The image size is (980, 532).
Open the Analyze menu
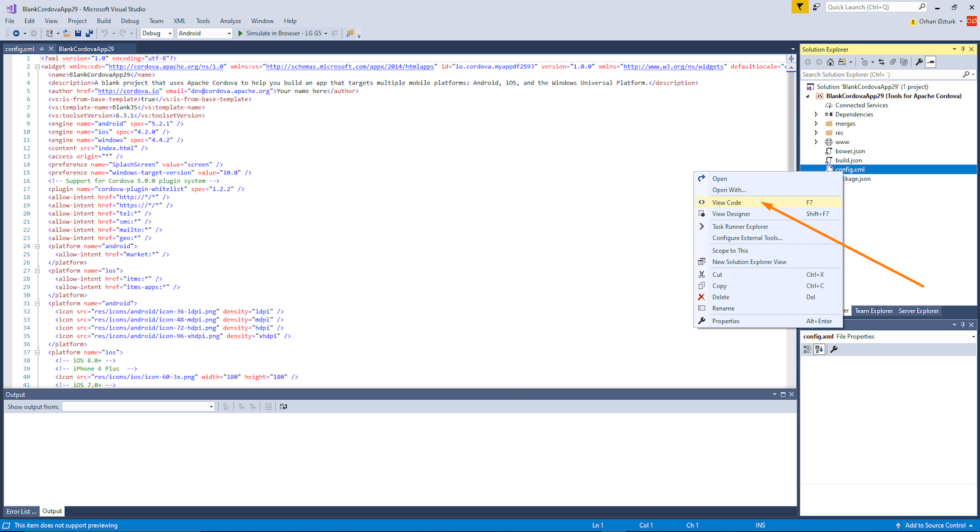tap(230, 21)
